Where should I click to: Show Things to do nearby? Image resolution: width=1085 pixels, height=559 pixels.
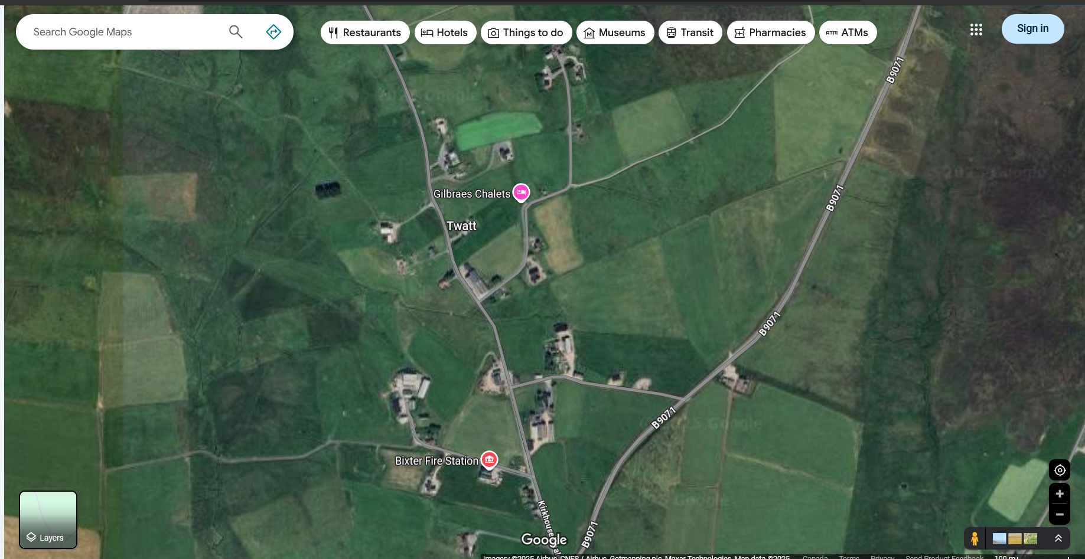coord(526,32)
